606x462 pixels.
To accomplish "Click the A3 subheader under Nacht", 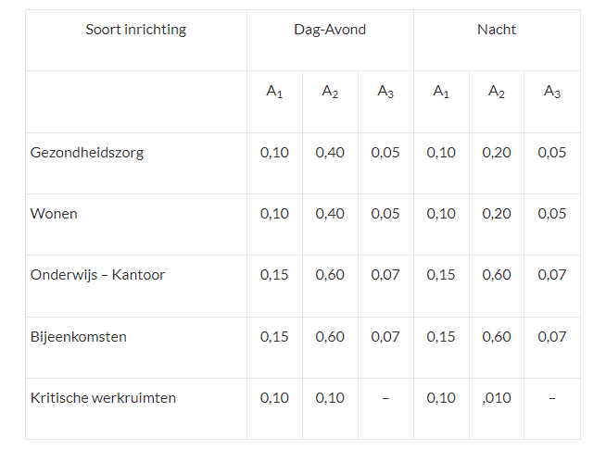I will tap(552, 92).
